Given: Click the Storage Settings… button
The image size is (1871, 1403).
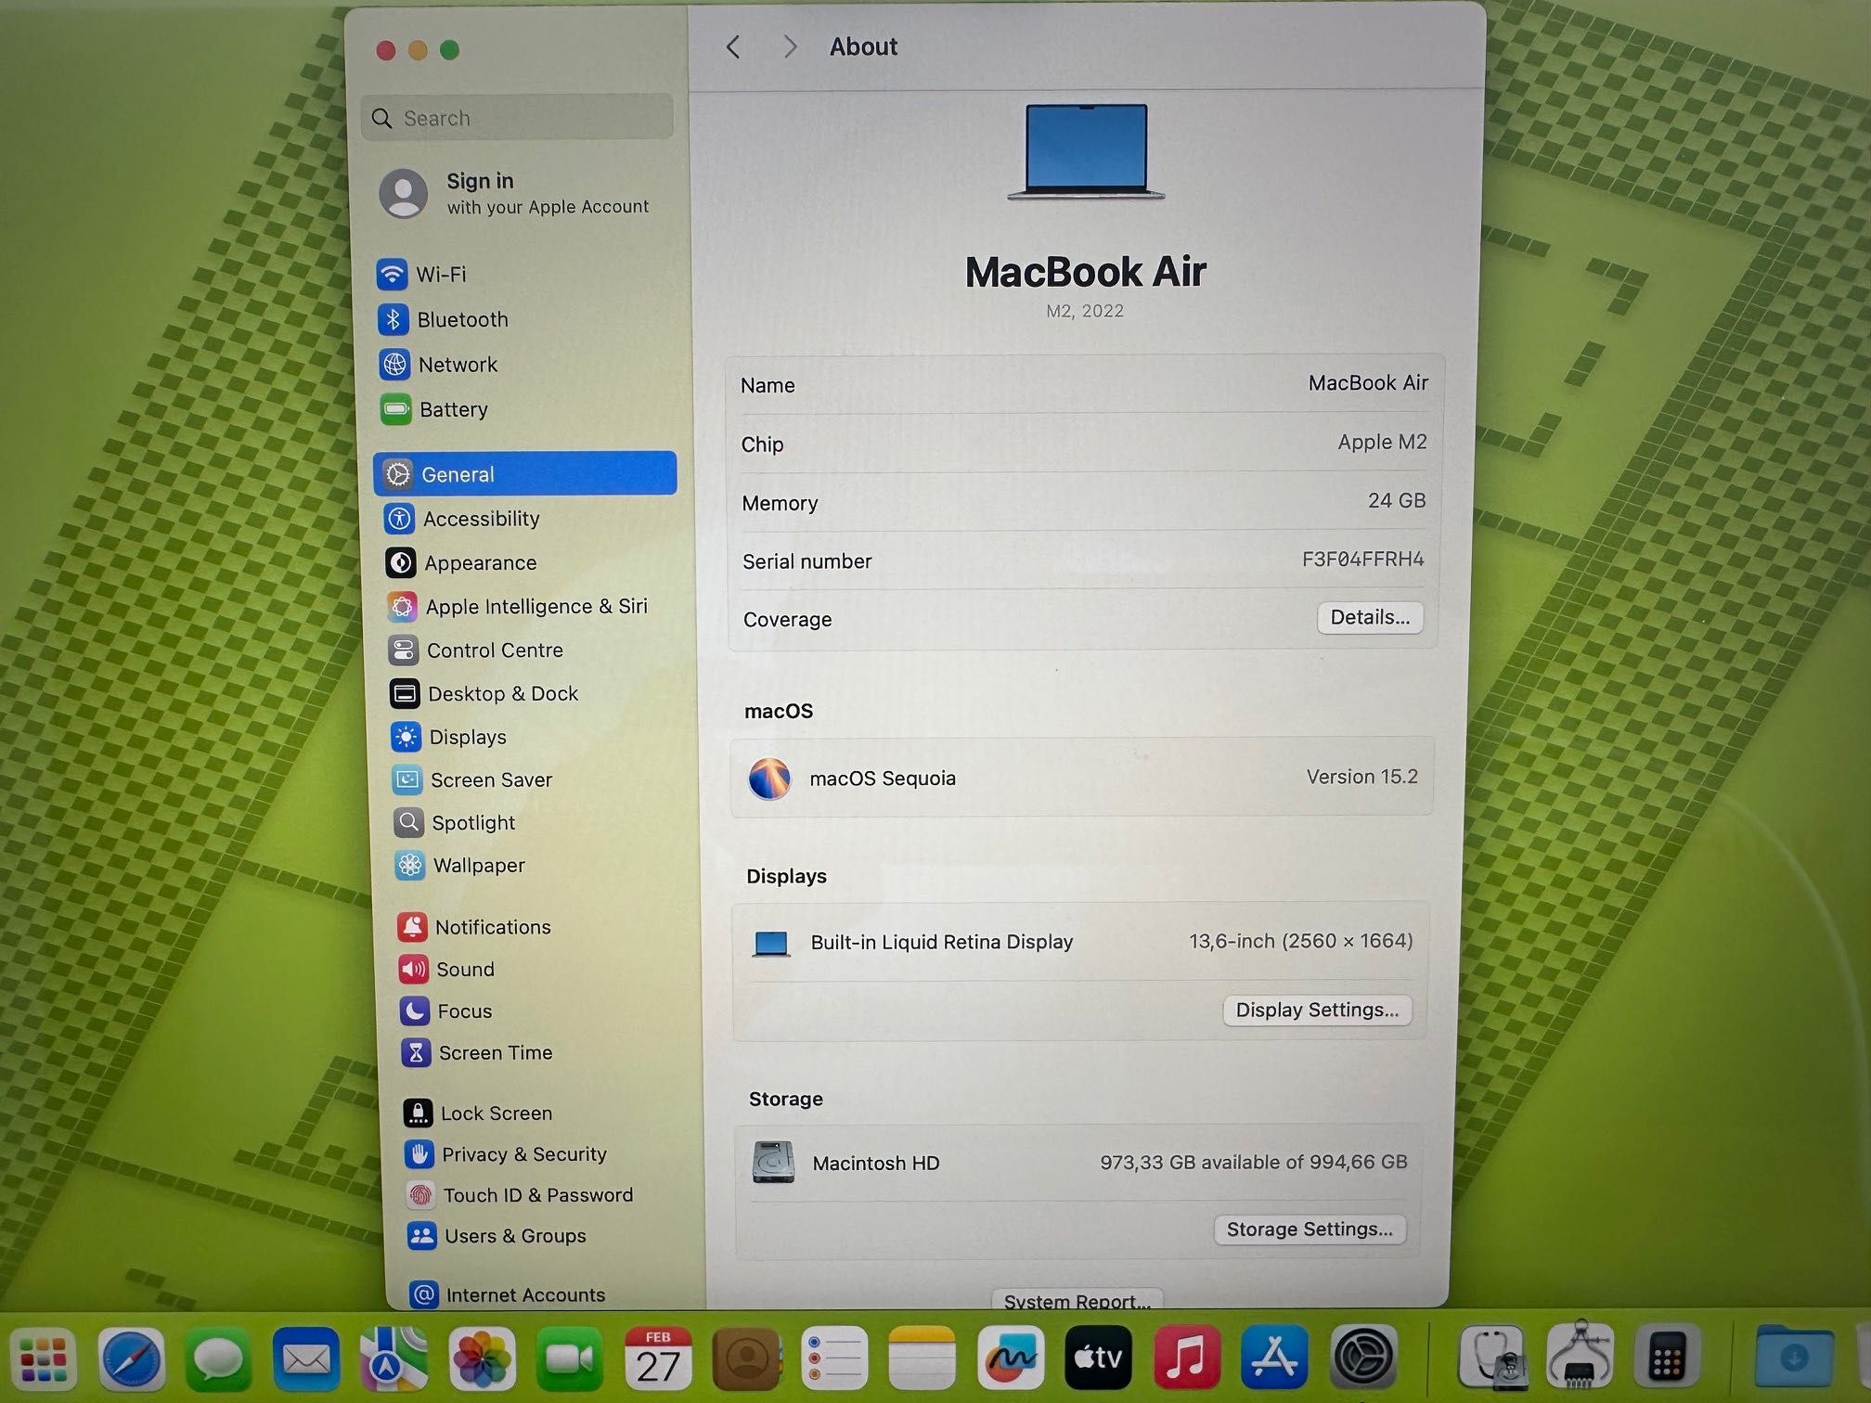Looking at the screenshot, I should [x=1310, y=1229].
